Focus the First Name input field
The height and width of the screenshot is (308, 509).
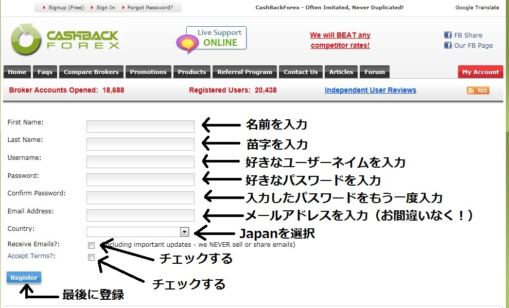coord(140,126)
